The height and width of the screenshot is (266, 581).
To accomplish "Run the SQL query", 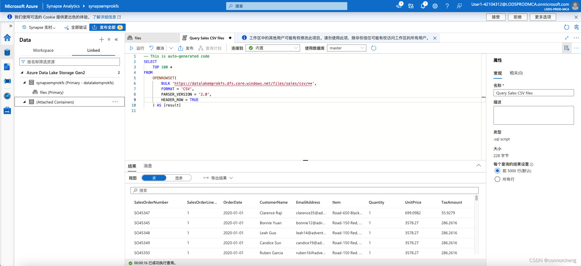I will (137, 48).
